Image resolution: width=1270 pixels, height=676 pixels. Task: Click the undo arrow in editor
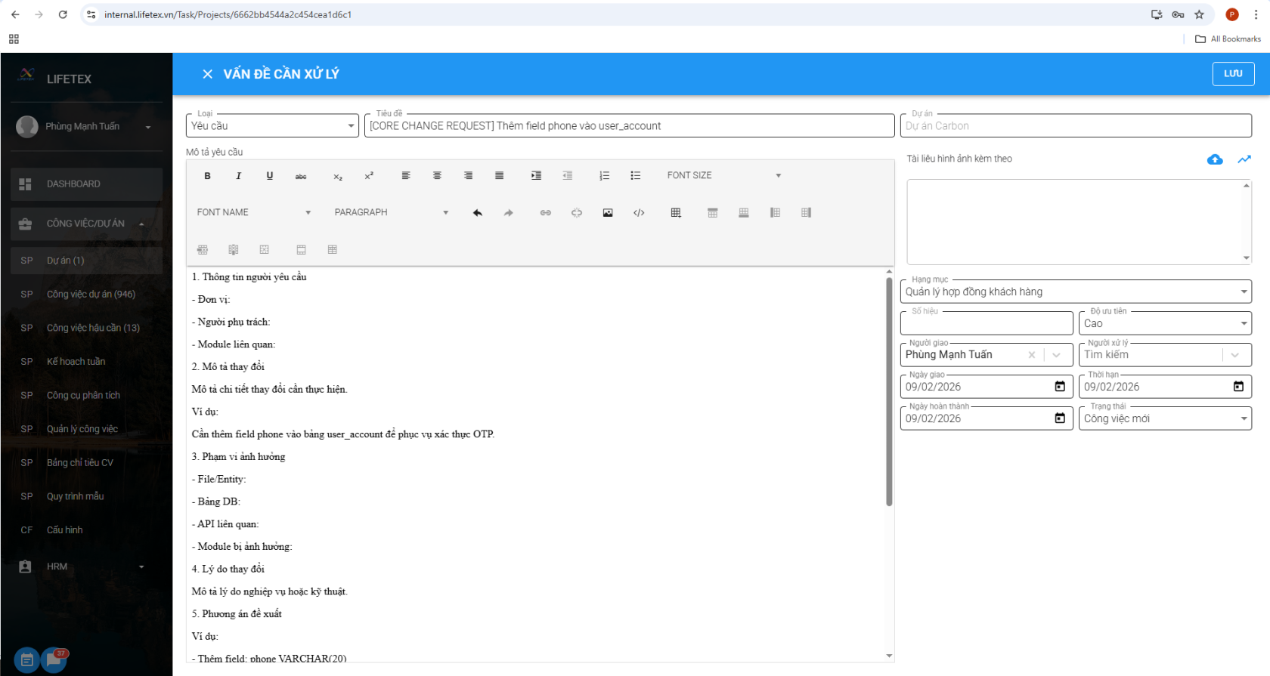coord(477,213)
